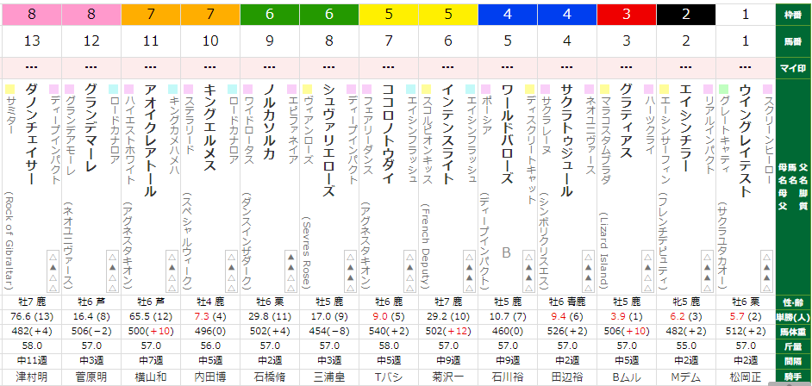Open jockey Bムル's profile
This screenshot has height=386, width=812.
coord(627,377)
